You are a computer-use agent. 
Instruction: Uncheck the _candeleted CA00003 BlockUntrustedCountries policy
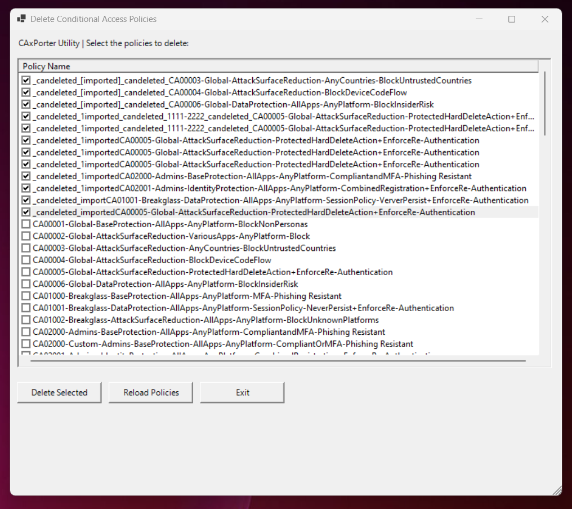point(26,81)
